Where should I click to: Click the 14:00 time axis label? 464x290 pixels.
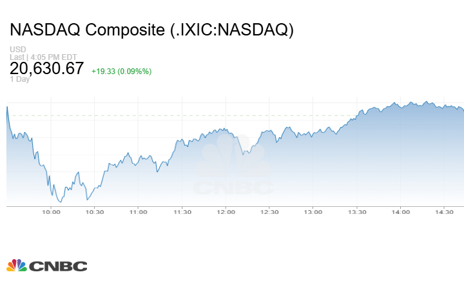(x=401, y=211)
